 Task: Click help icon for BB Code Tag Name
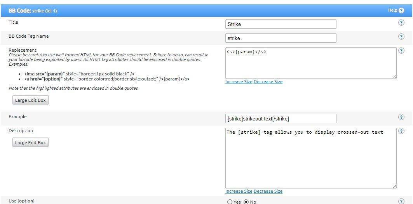click(x=401, y=37)
